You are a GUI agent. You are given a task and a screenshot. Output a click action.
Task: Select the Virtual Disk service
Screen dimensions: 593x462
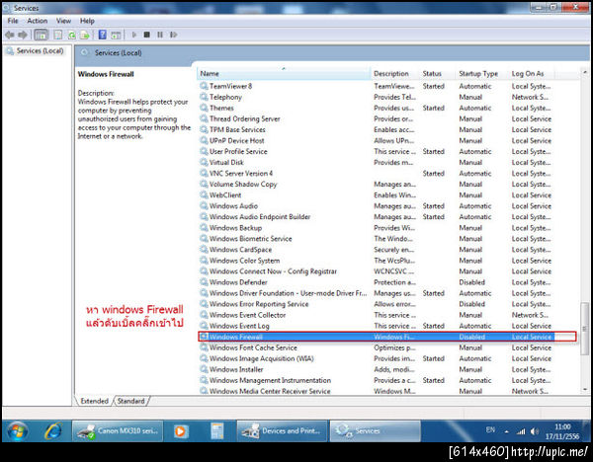pyautogui.click(x=226, y=163)
